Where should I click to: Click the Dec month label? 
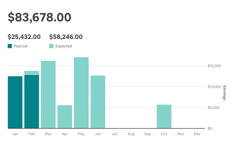click(x=197, y=134)
